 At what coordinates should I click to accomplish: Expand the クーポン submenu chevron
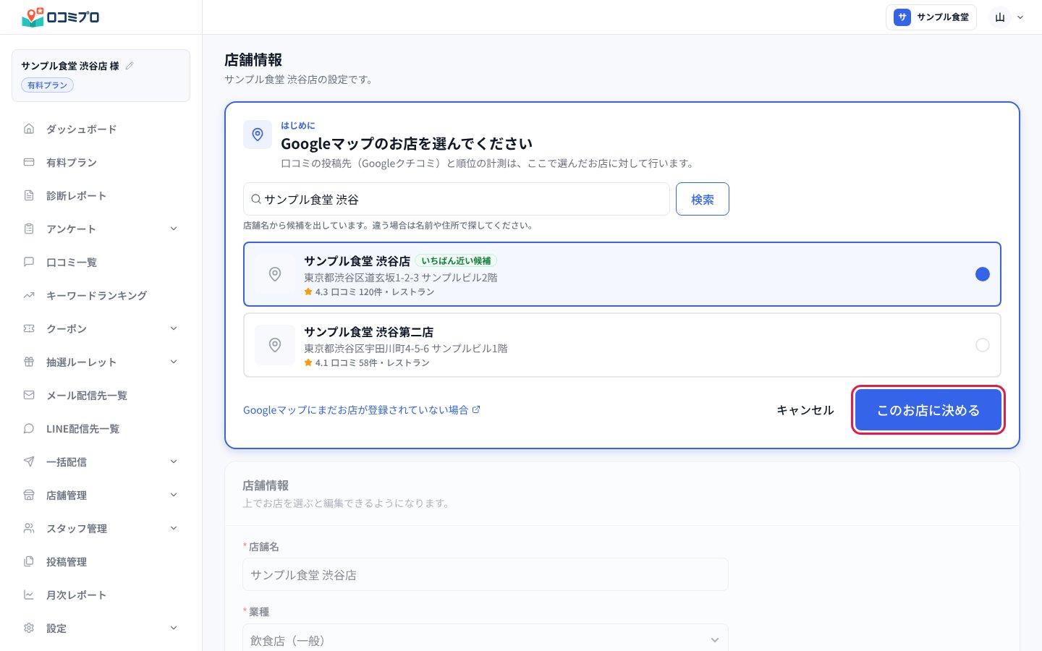pos(174,328)
